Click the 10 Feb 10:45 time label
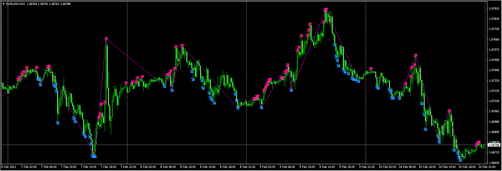This screenshot has width=502, height=171. pos(427,167)
